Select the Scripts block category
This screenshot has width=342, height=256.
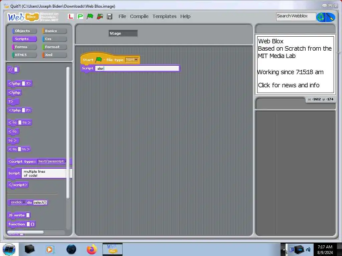(24, 39)
